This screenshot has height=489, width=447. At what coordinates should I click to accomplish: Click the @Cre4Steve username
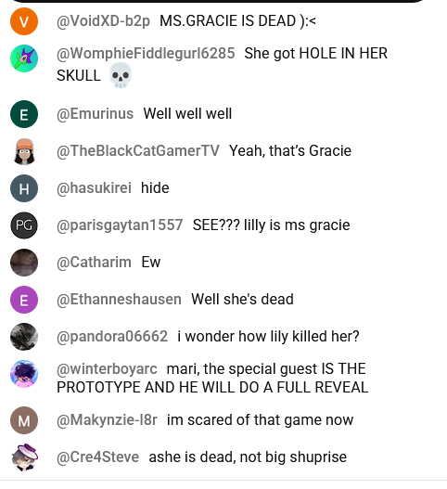98,457
